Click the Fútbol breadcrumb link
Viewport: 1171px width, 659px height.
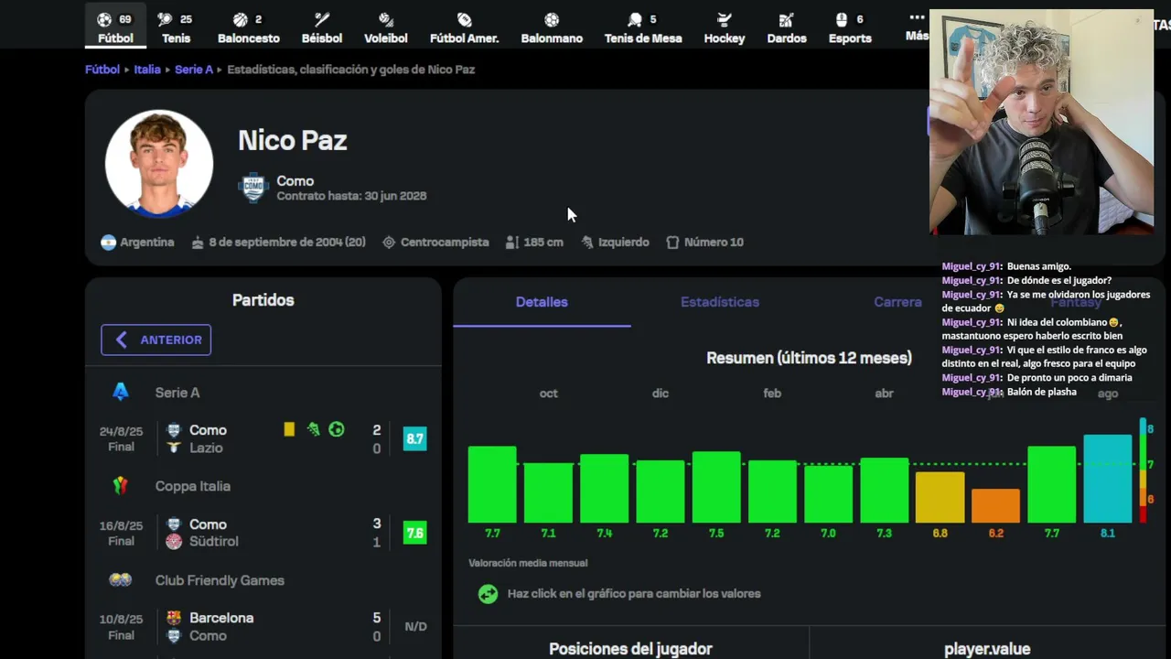tap(102, 70)
